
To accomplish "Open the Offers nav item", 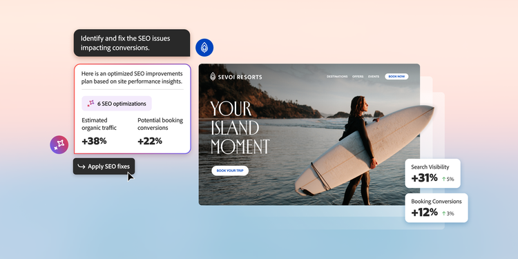I will 358,77.
